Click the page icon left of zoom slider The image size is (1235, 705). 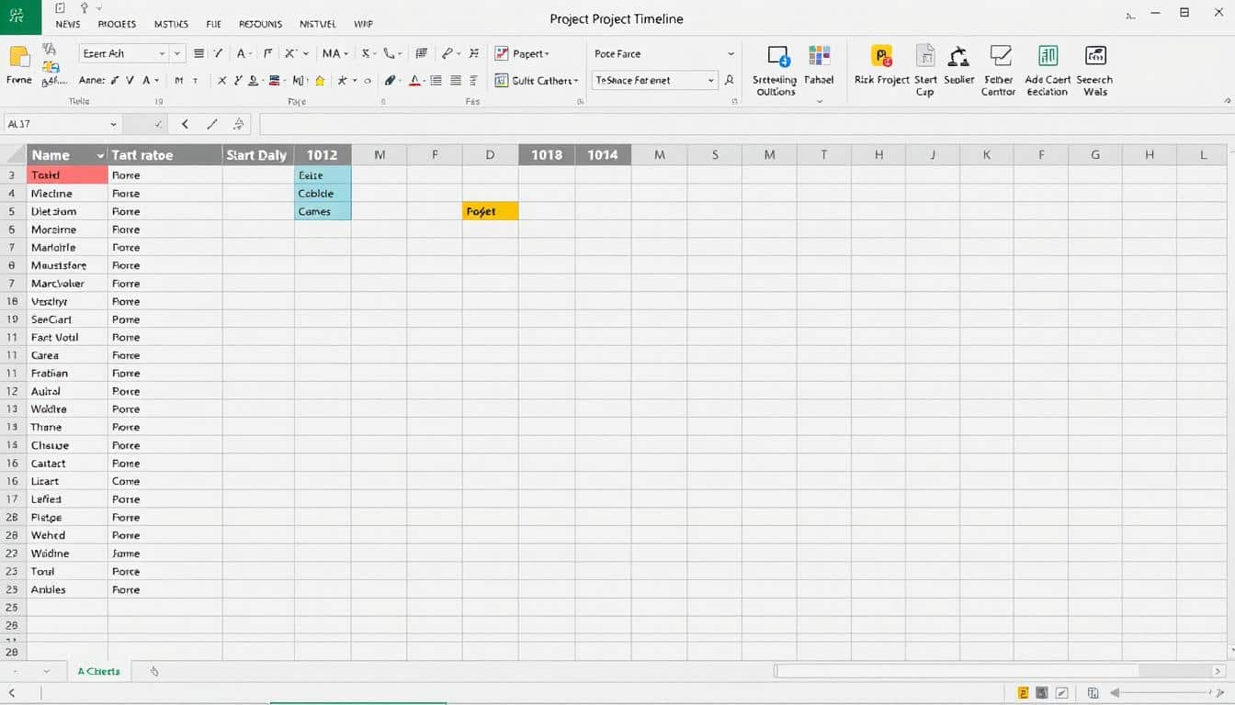click(1093, 693)
